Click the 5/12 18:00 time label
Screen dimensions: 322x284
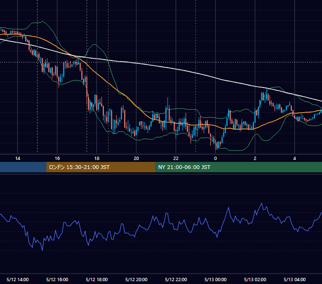point(97,279)
